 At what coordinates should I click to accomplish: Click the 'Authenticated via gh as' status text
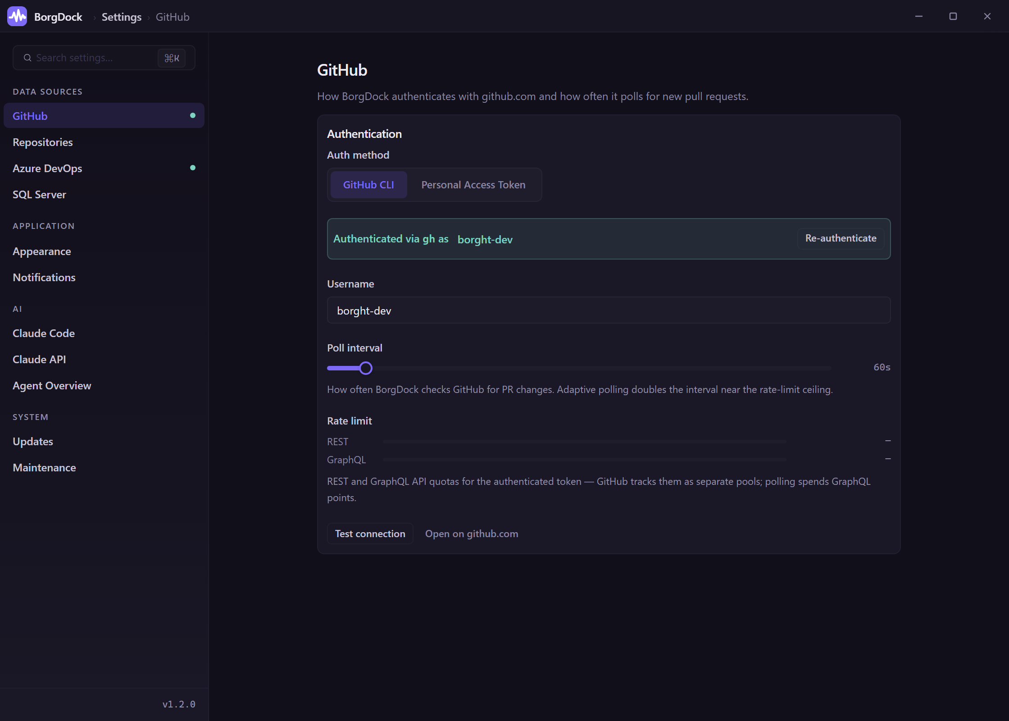[391, 239]
